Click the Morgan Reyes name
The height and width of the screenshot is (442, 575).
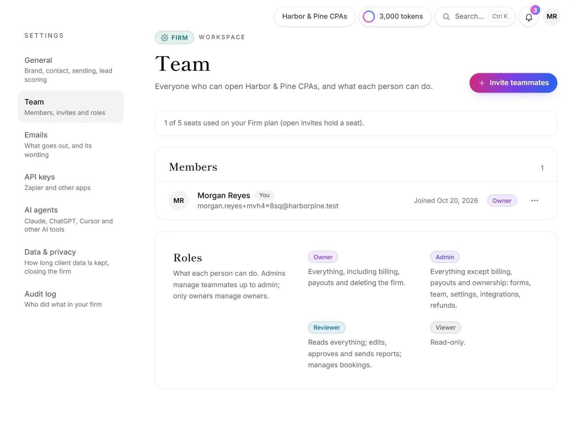tap(224, 195)
